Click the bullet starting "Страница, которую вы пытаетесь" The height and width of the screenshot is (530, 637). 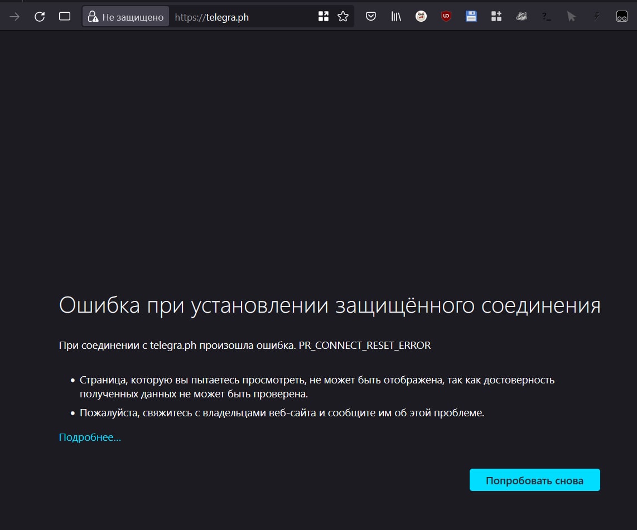[317, 387]
